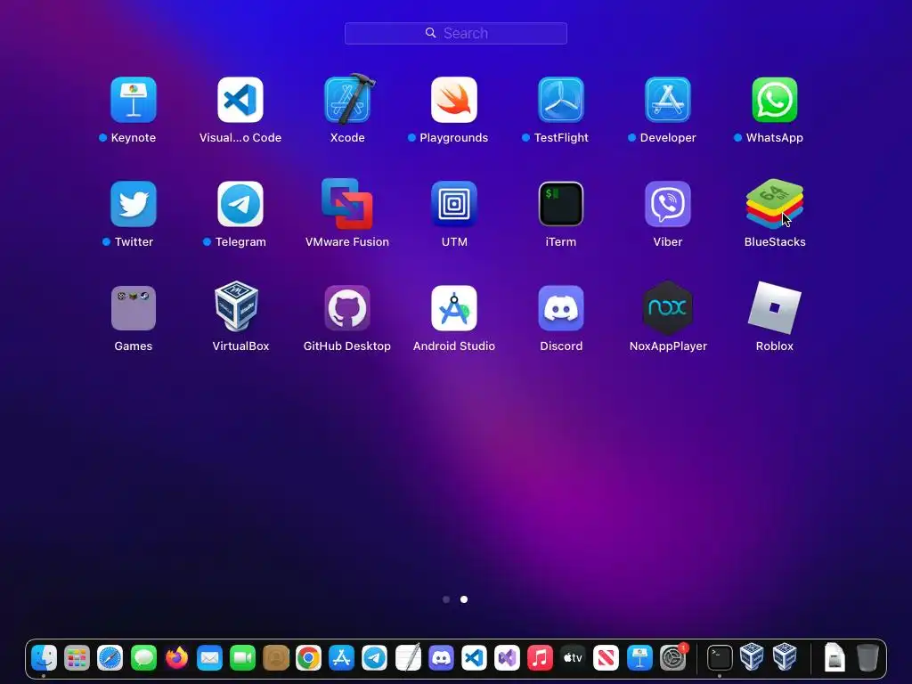
Task: Open TextEdit from the Dock
Action: (408, 658)
